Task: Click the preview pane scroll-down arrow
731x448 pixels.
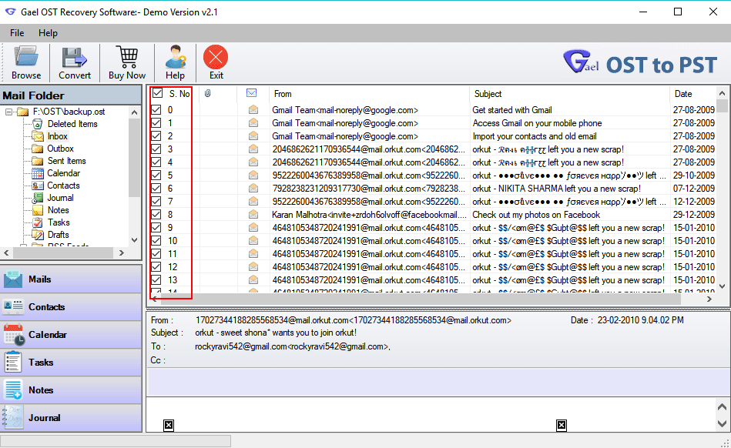Action: (723, 423)
